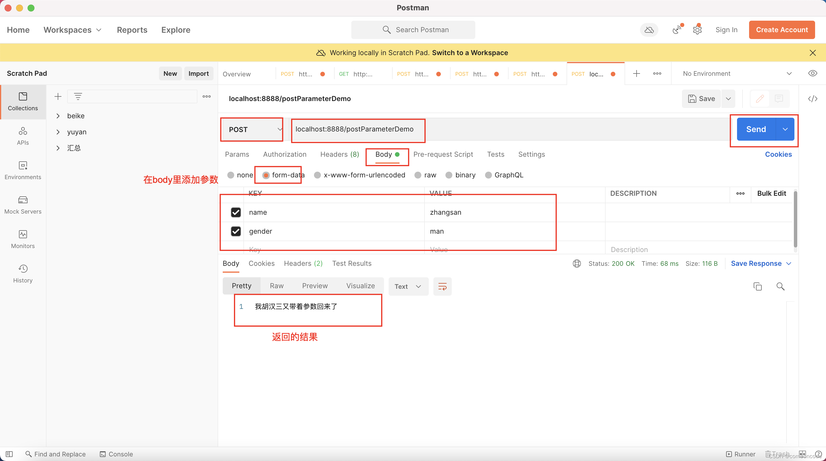The image size is (826, 461).
Task: Open a new request tab with plus icon
Action: click(637, 73)
